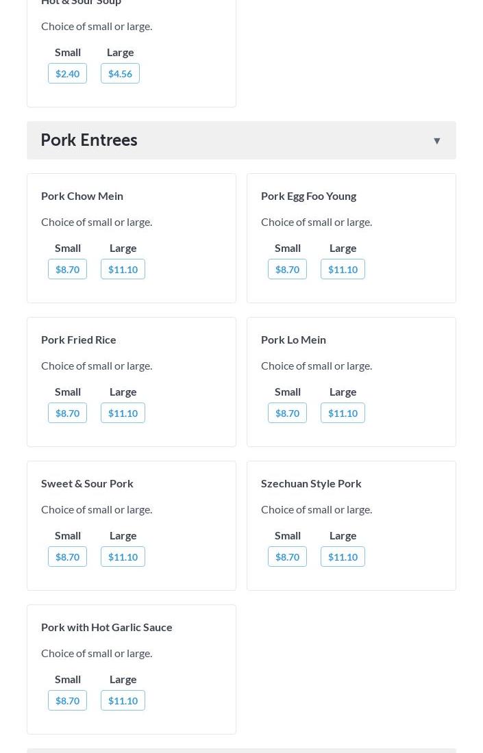Choose large Sweet & Sour Pork
483x753 pixels.
(x=123, y=557)
